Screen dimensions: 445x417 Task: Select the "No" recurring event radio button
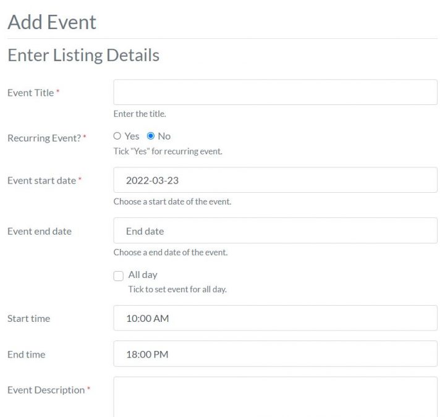[151, 136]
